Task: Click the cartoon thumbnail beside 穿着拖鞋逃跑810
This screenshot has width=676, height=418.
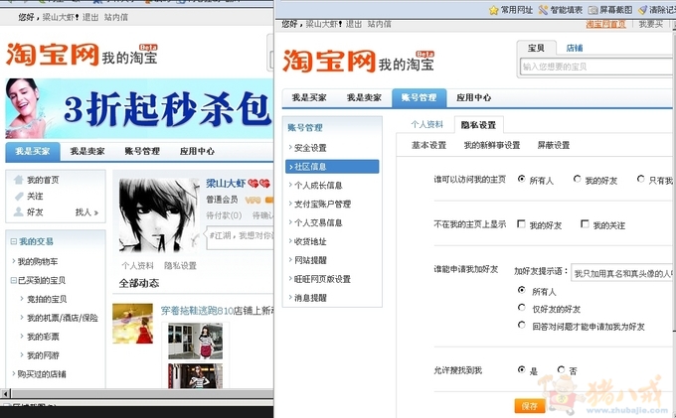Action: [133, 324]
